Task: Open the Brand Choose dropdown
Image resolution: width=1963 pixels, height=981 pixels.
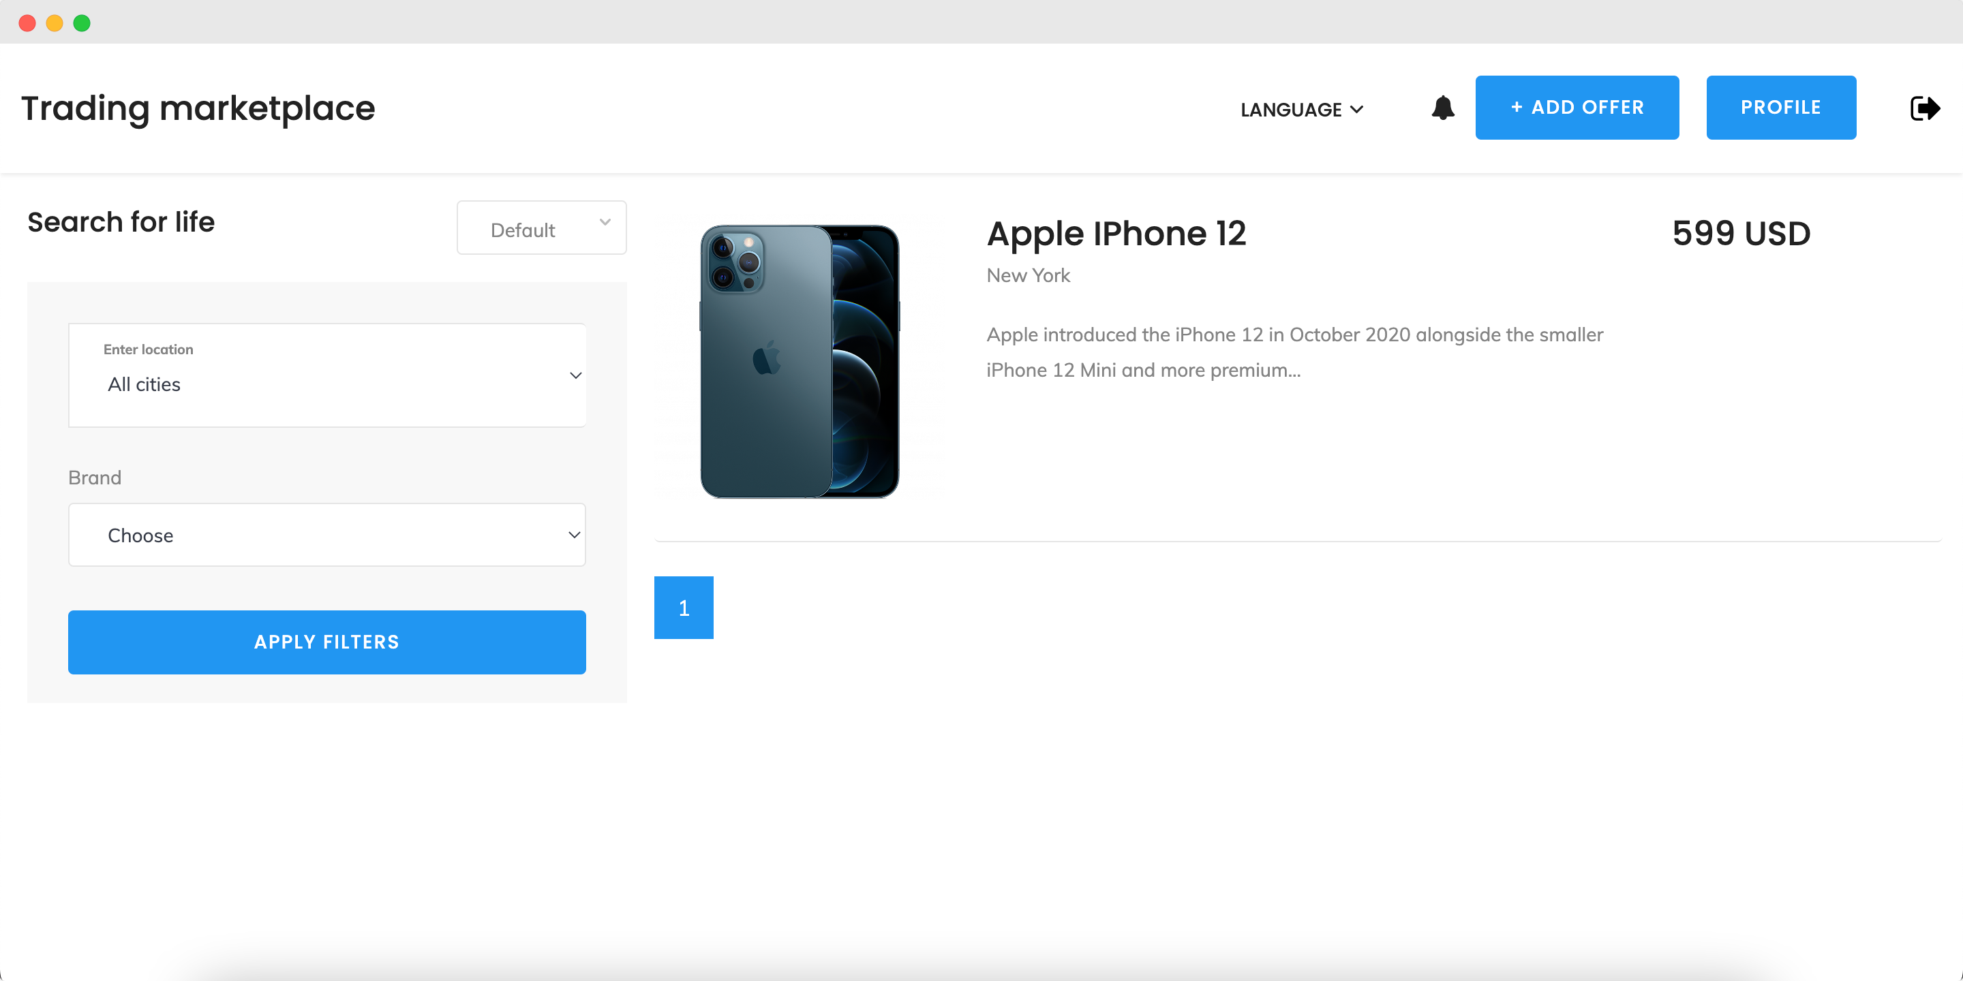Action: [327, 535]
